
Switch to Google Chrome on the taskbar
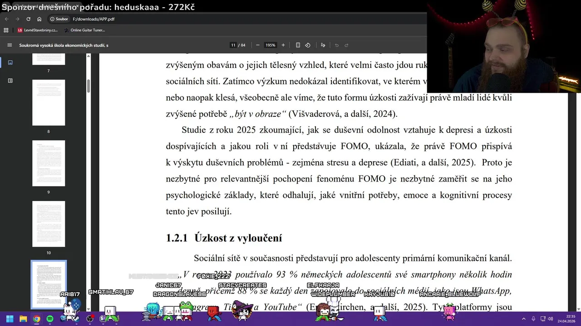36,319
